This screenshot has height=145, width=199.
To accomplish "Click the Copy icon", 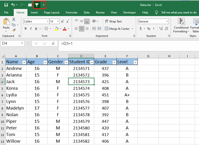I will pyautogui.click(x=14, y=25).
